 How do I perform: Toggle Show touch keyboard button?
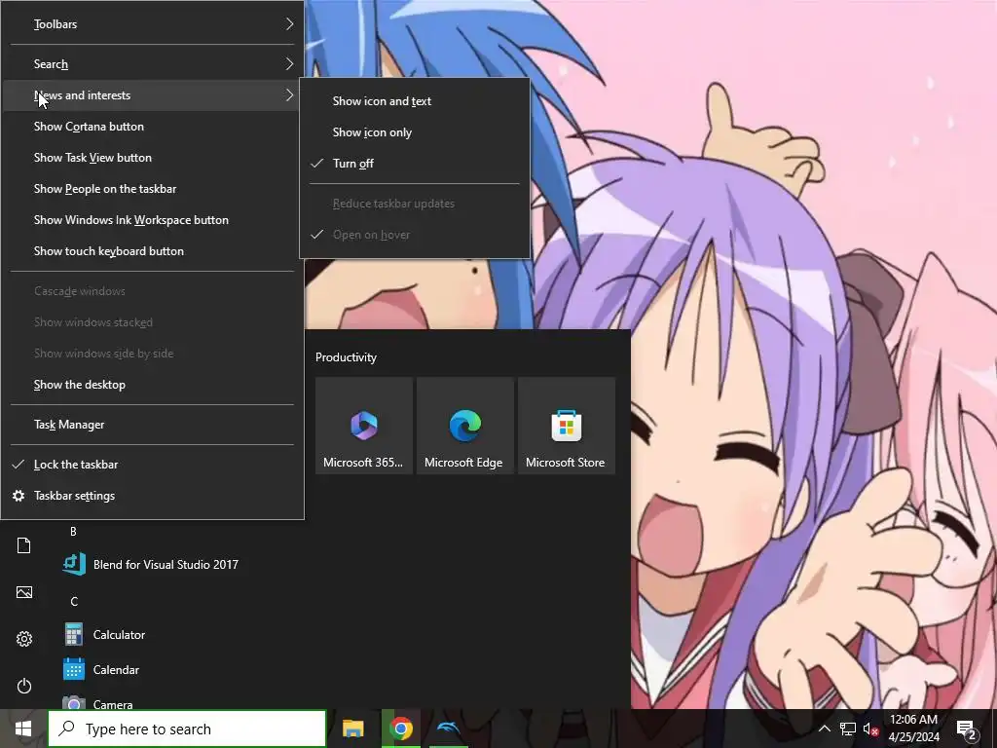click(x=153, y=251)
